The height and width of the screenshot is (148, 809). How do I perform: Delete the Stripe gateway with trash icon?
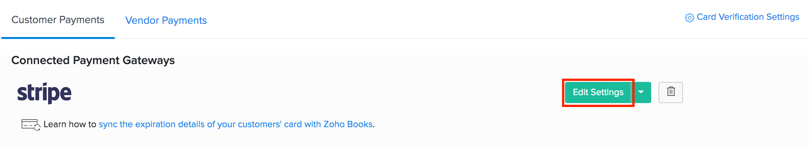click(x=670, y=92)
